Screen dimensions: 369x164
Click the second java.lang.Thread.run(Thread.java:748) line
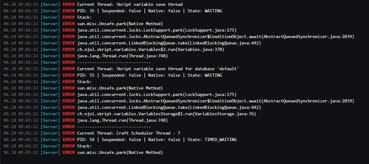coord(86,120)
